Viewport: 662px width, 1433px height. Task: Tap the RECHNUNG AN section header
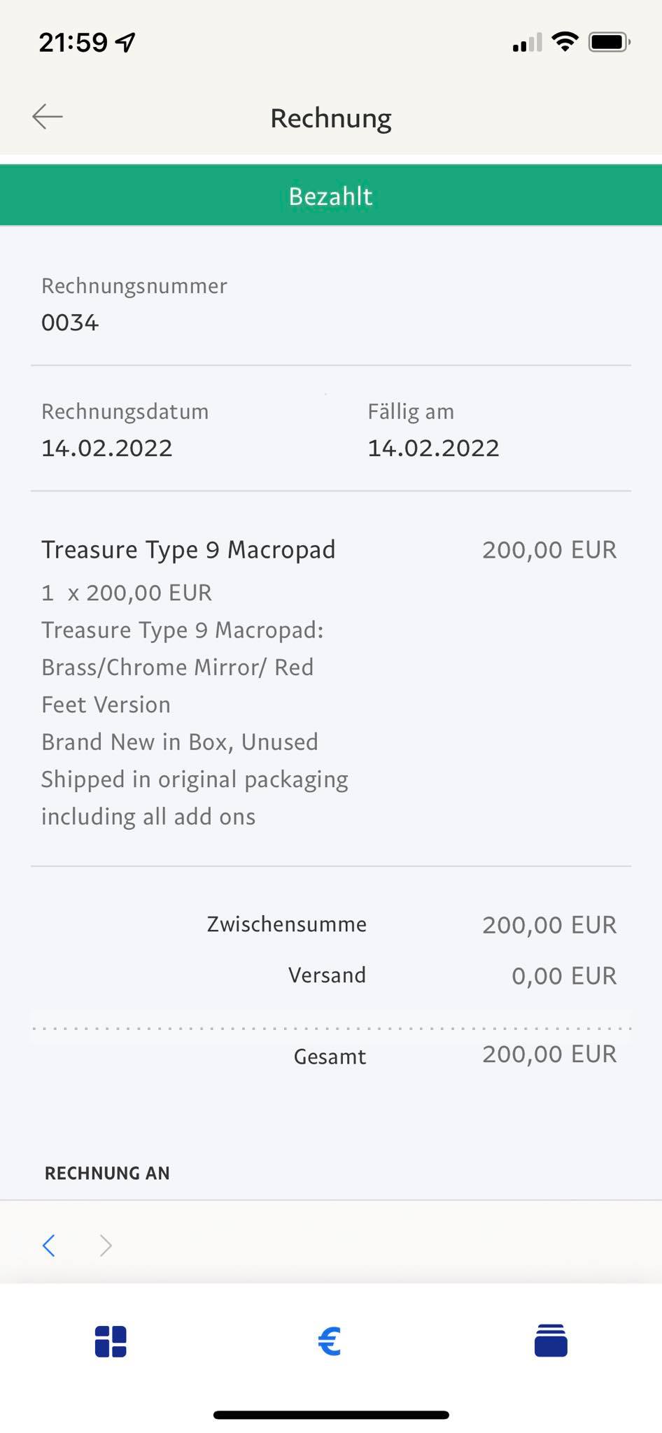coord(107,1173)
